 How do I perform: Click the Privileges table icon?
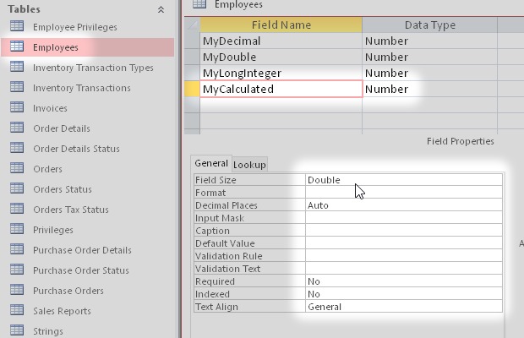pyautogui.click(x=16, y=230)
